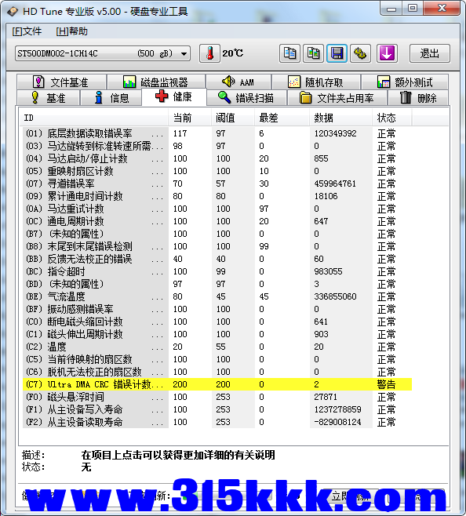Click the floppy disk save icon
This screenshot has height=516, width=466.
click(x=337, y=53)
